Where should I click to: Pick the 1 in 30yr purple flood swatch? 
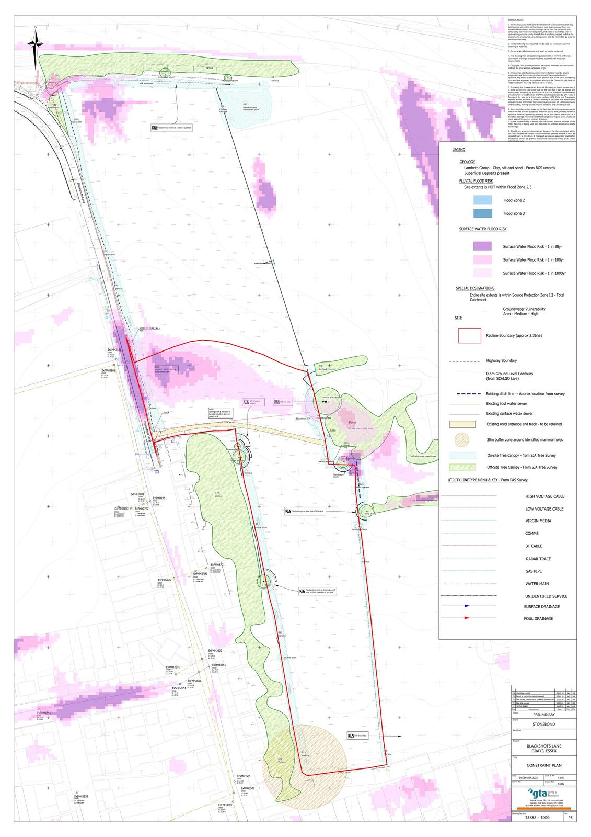(483, 246)
